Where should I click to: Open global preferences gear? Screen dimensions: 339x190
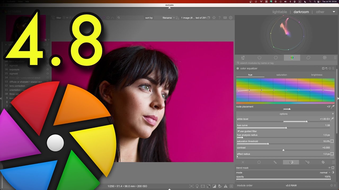(x=231, y=18)
